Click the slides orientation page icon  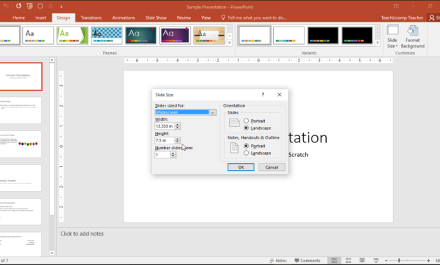click(234, 123)
